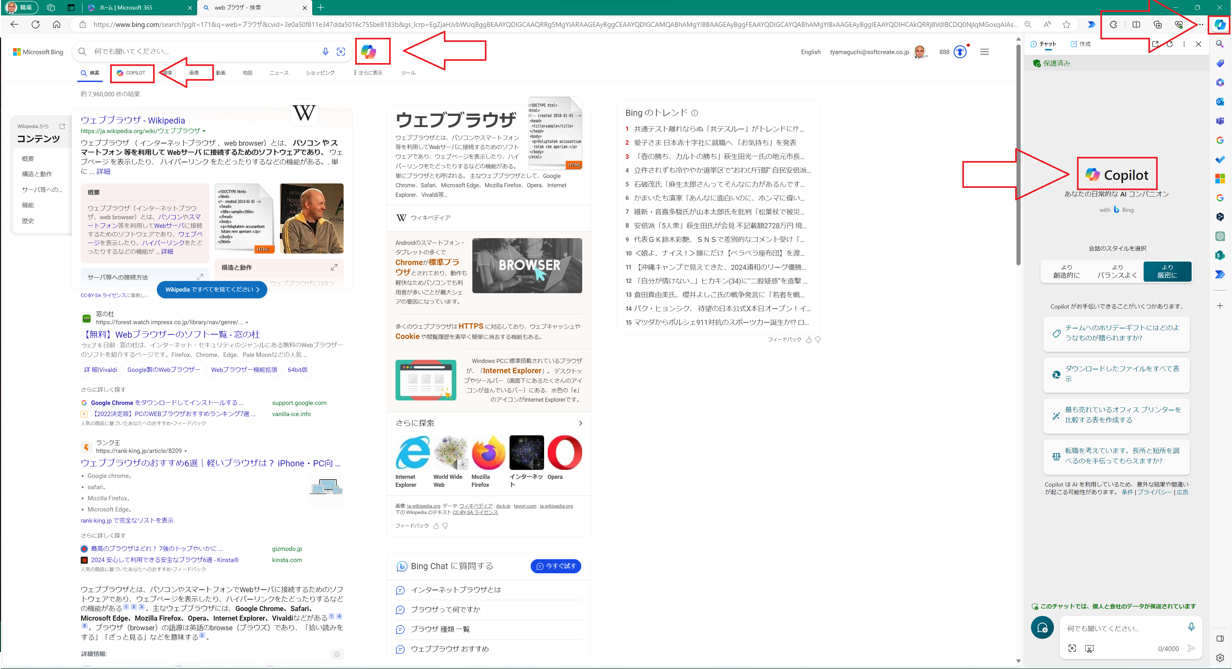Open Collections icon in Edge toolbar
This screenshot has height=669, width=1232.
click(1158, 24)
